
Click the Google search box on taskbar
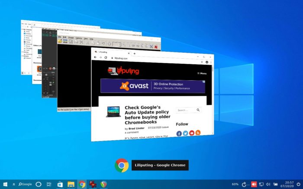click(25, 184)
